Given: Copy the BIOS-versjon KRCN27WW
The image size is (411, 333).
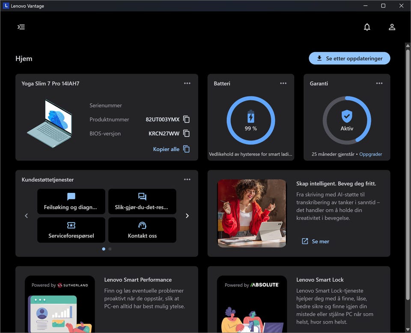Looking at the screenshot, I should 186,133.
